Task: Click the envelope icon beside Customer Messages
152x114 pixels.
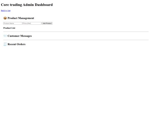Action: click(5, 36)
